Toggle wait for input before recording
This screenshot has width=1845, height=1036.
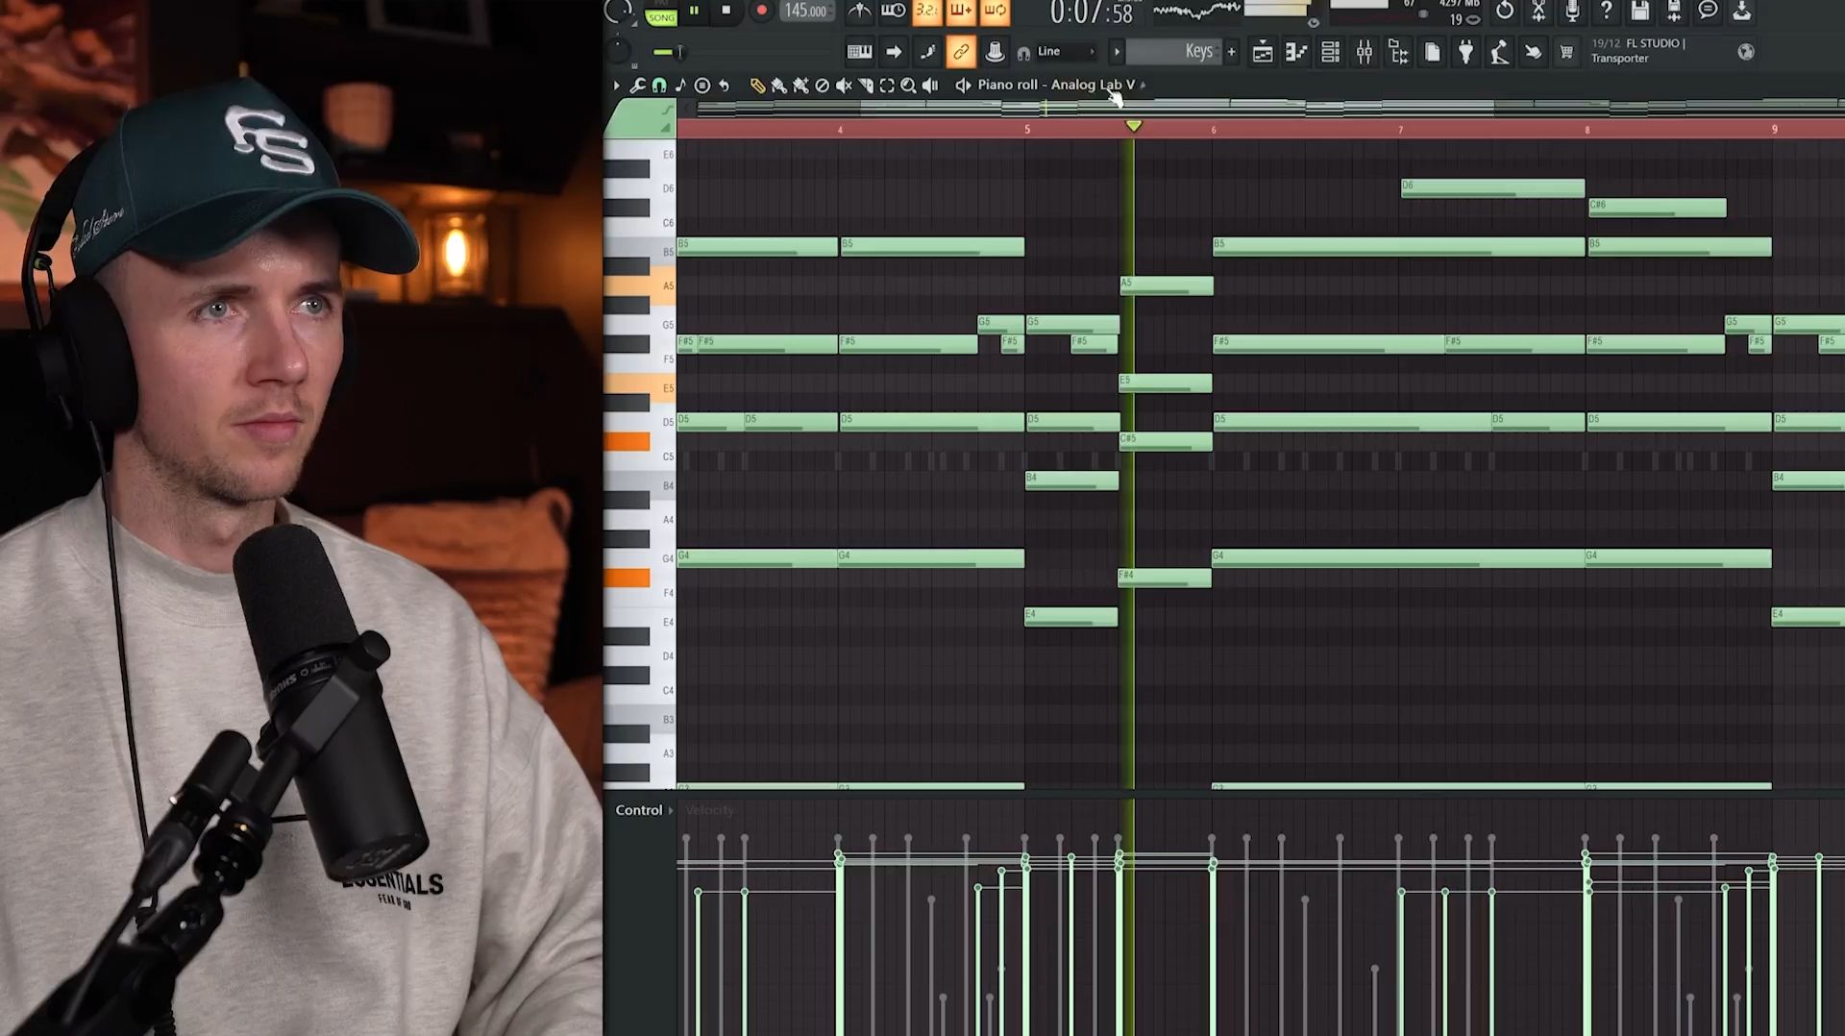coord(893,11)
